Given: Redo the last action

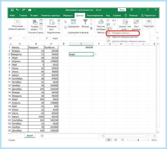Looking at the screenshot, I should tap(23, 10).
